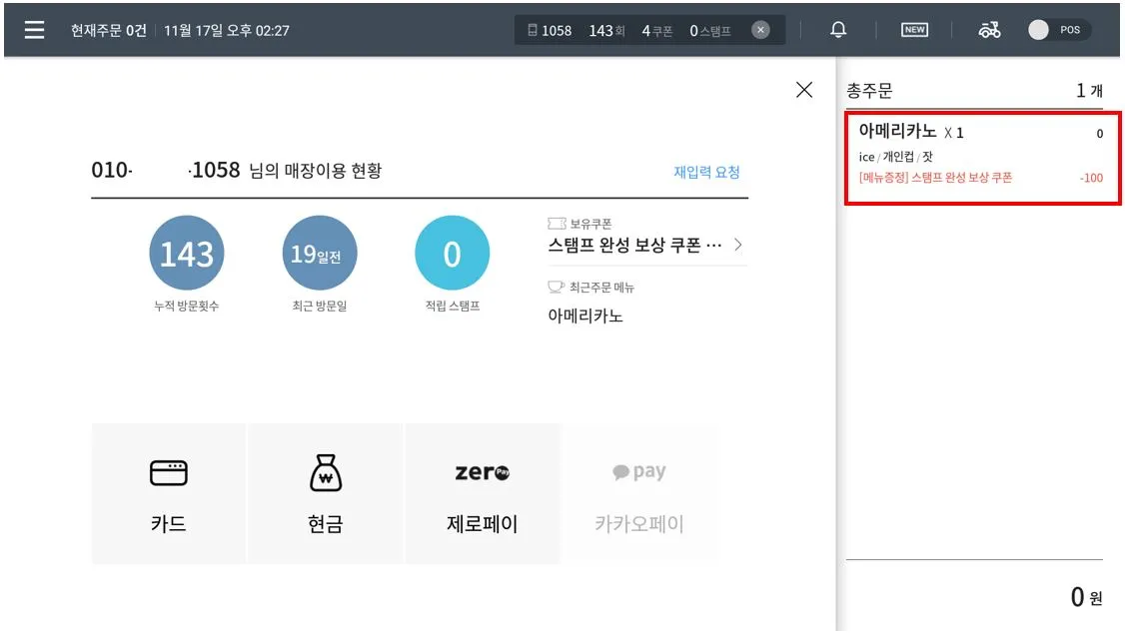
Task: Pay with 제로페이
Action: click(483, 493)
